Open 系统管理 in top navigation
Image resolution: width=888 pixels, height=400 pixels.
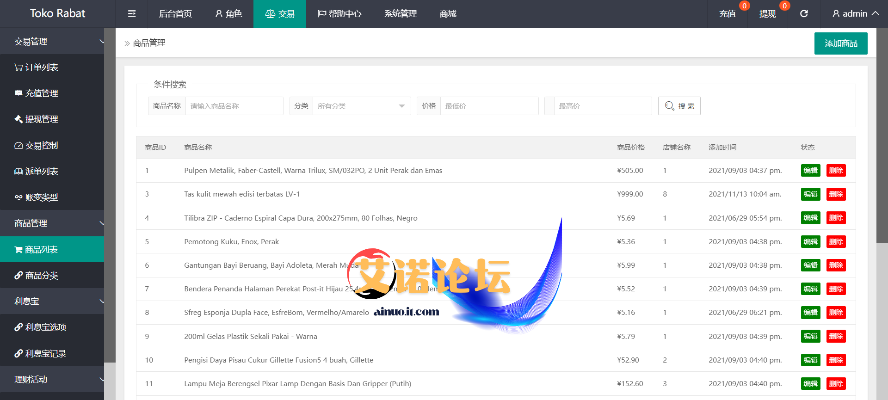[401, 14]
